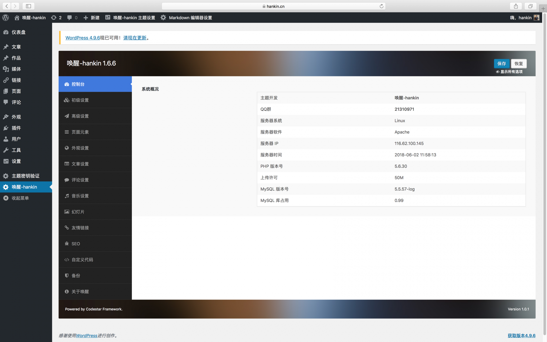Switch to the 幻灯片 settings tab

point(78,212)
